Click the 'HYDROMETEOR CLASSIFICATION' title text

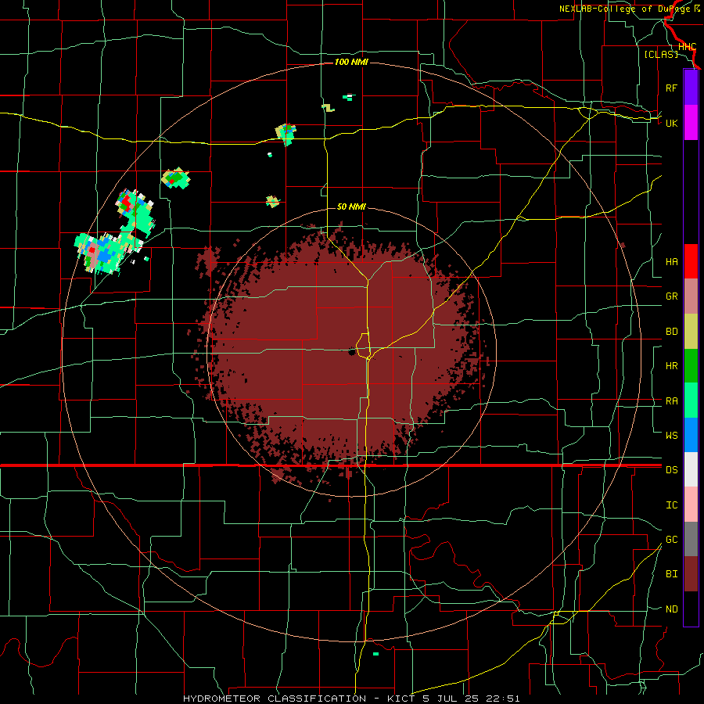tap(275, 699)
